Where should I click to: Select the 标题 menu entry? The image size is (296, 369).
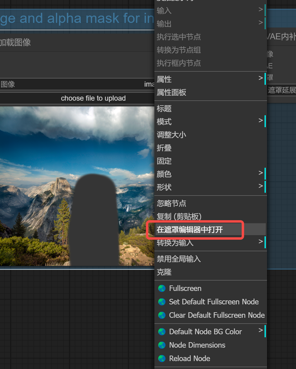pyautogui.click(x=210, y=109)
